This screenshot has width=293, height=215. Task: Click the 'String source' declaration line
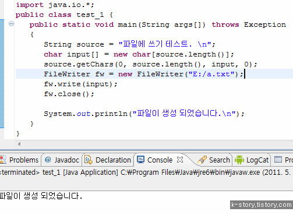pyautogui.click(x=129, y=44)
